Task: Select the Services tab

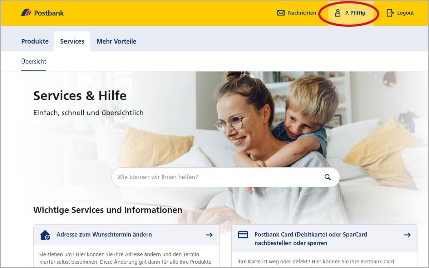Action: (x=72, y=41)
